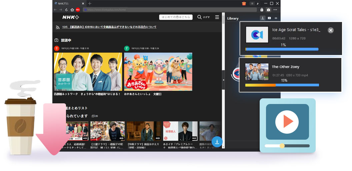The width and height of the screenshot is (352, 171).
Task: Switch to dark mode moon toggle
Action: (x=258, y=3)
